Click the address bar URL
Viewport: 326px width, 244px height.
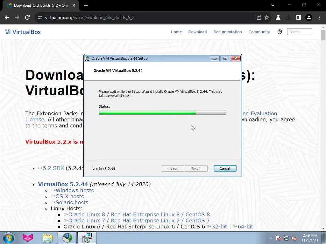tap(89, 18)
